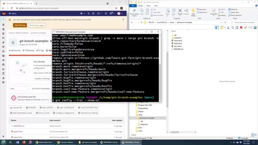
Task: Click the Add SSH key button
Action: click(x=20, y=25)
